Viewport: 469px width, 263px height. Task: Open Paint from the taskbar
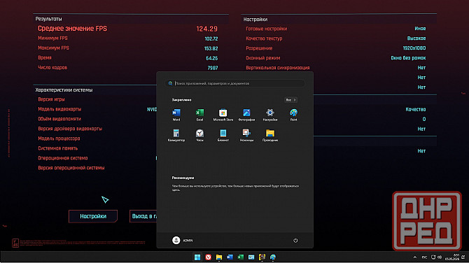273,257
